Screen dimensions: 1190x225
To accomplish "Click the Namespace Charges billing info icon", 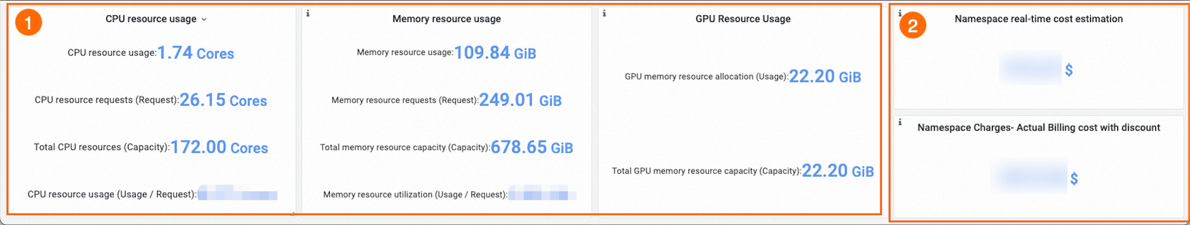I will [x=900, y=122].
